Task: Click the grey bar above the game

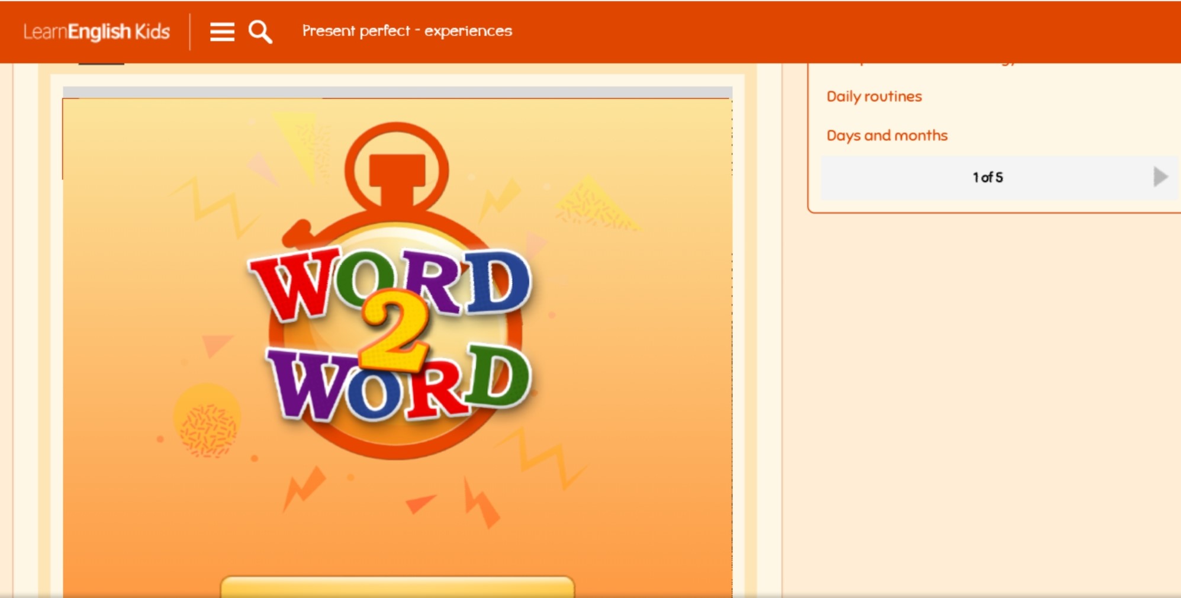Action: [397, 92]
